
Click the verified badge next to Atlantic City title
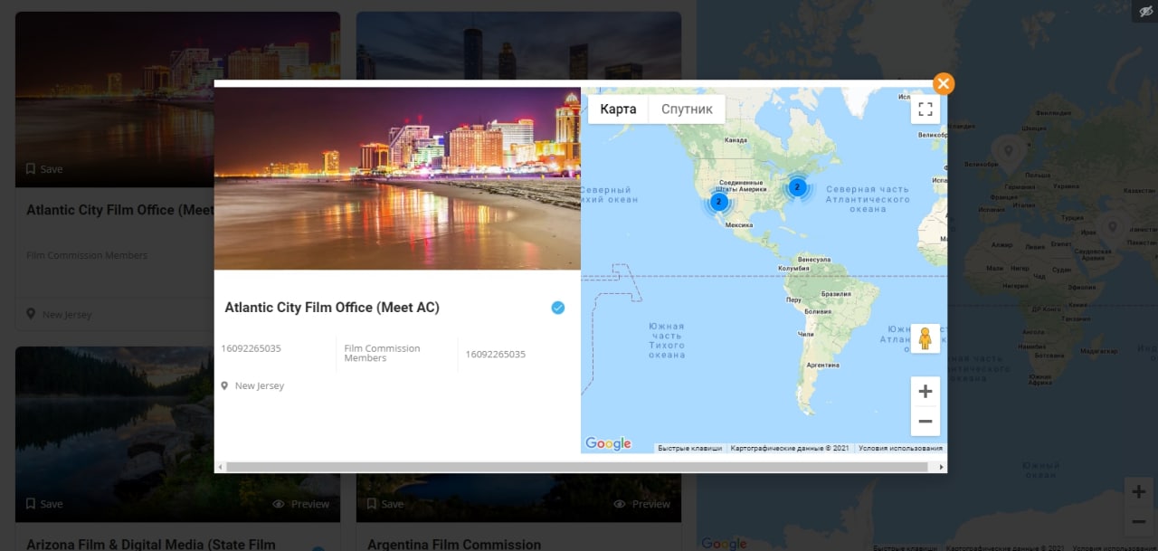pos(558,308)
